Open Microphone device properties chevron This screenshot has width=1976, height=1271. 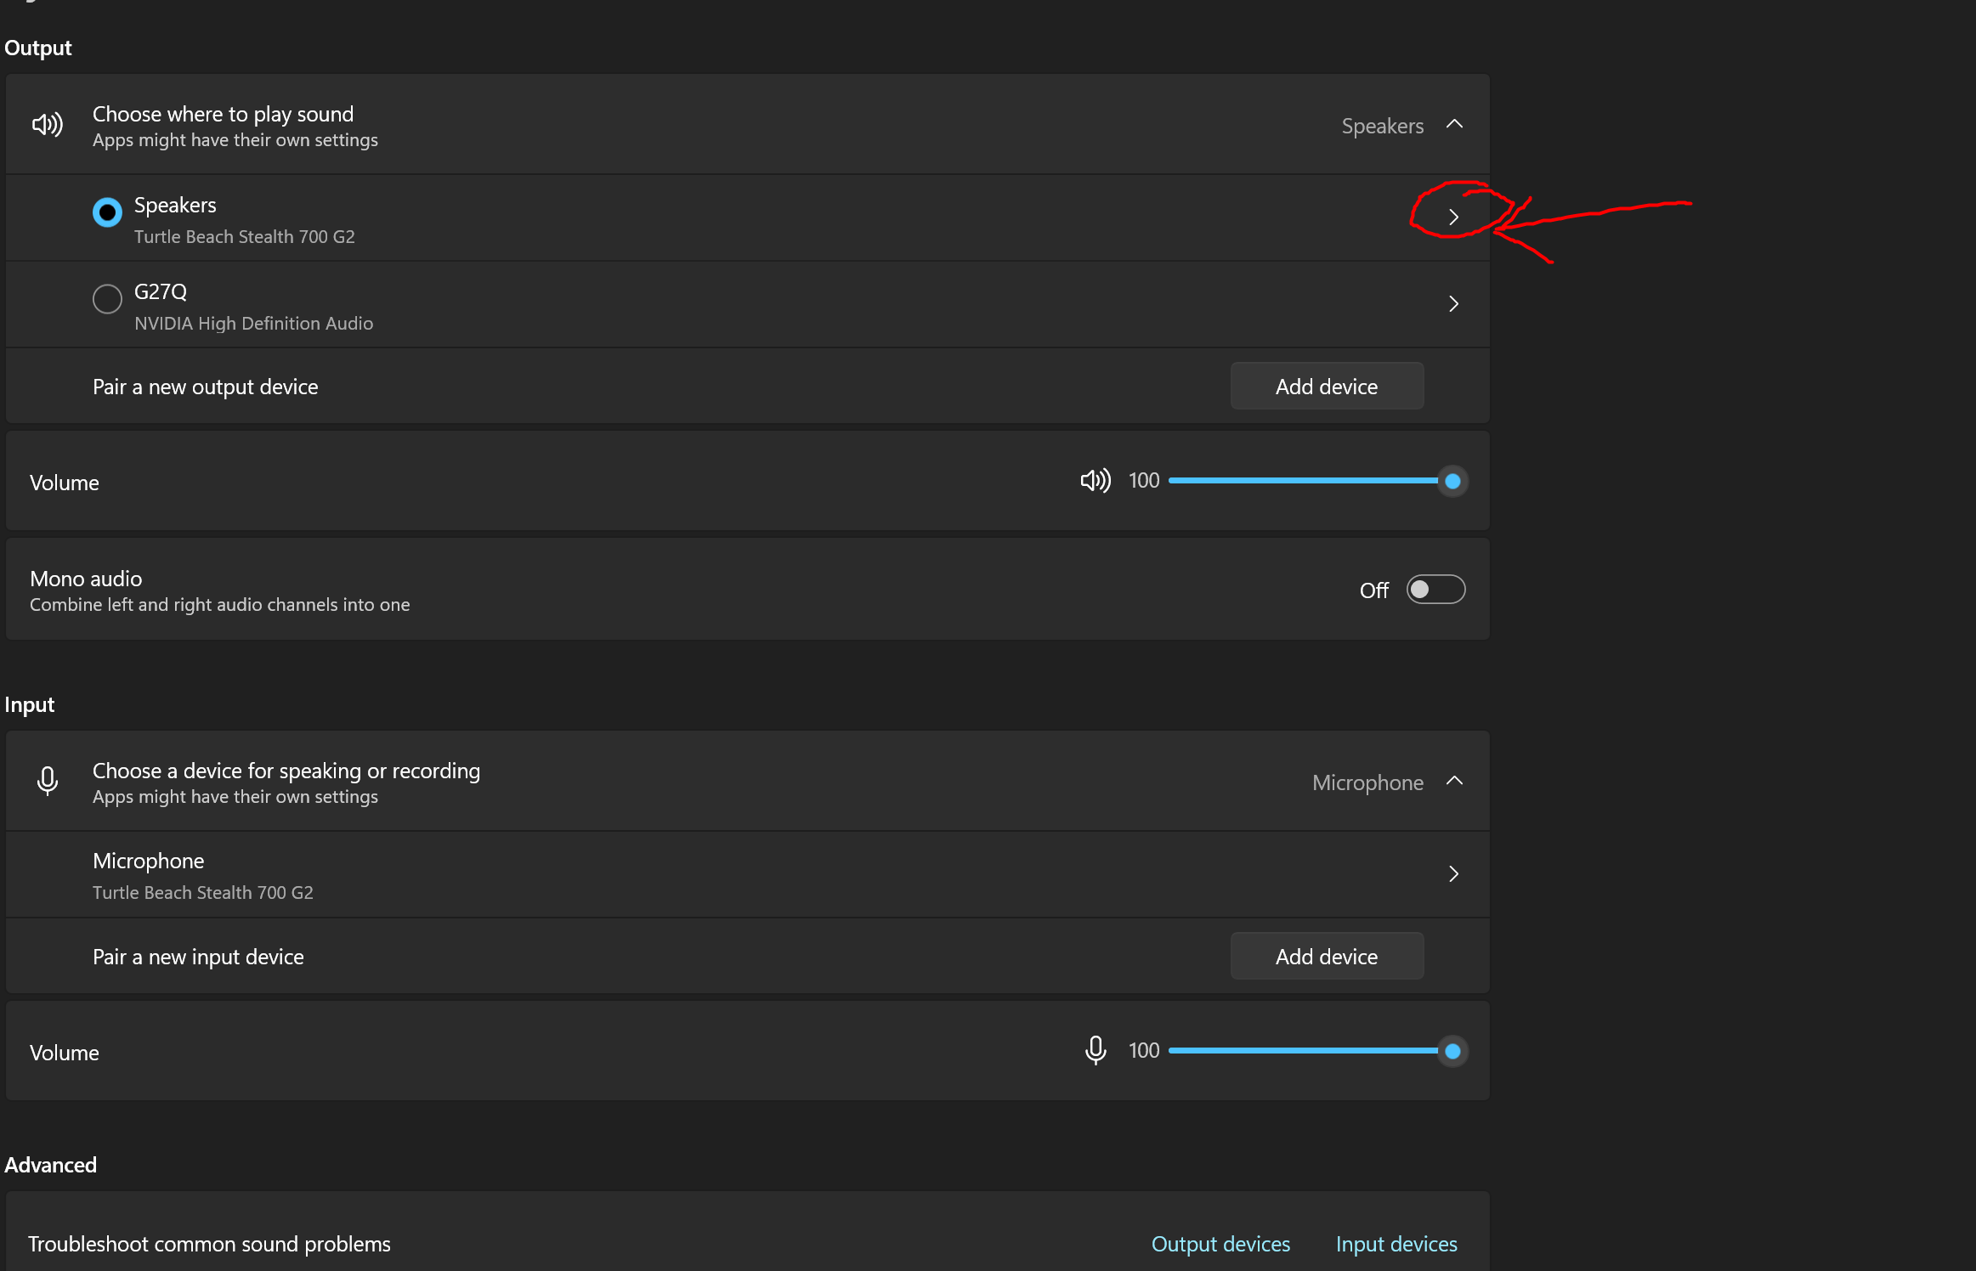point(1453,874)
